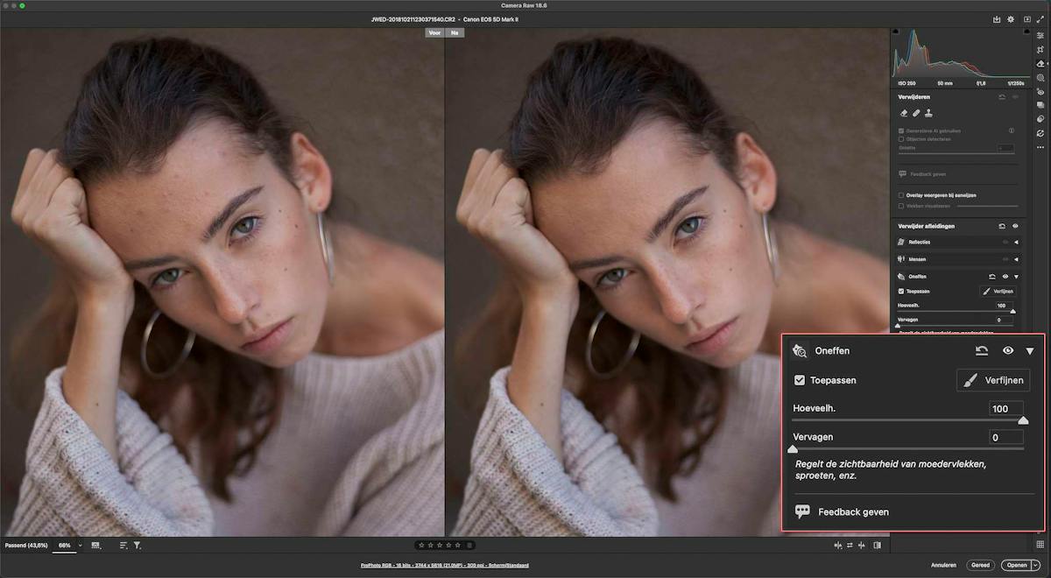
Task: Open the zoom percentage dropdown arrow
Action: pyautogui.click(x=80, y=545)
